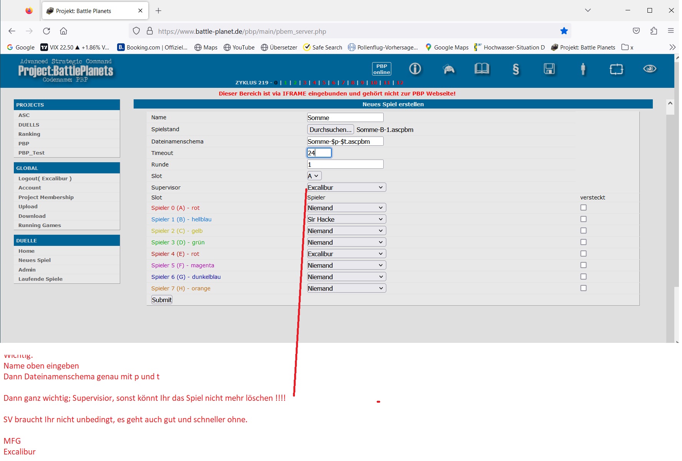
Task: Toggle versteckt checkbox for Spieler 1 (B)
Action: point(583,219)
